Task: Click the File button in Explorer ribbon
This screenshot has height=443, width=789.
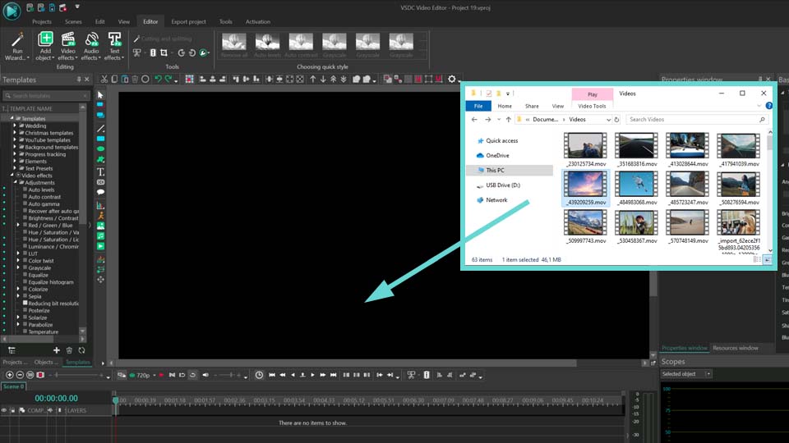Action: (x=478, y=106)
